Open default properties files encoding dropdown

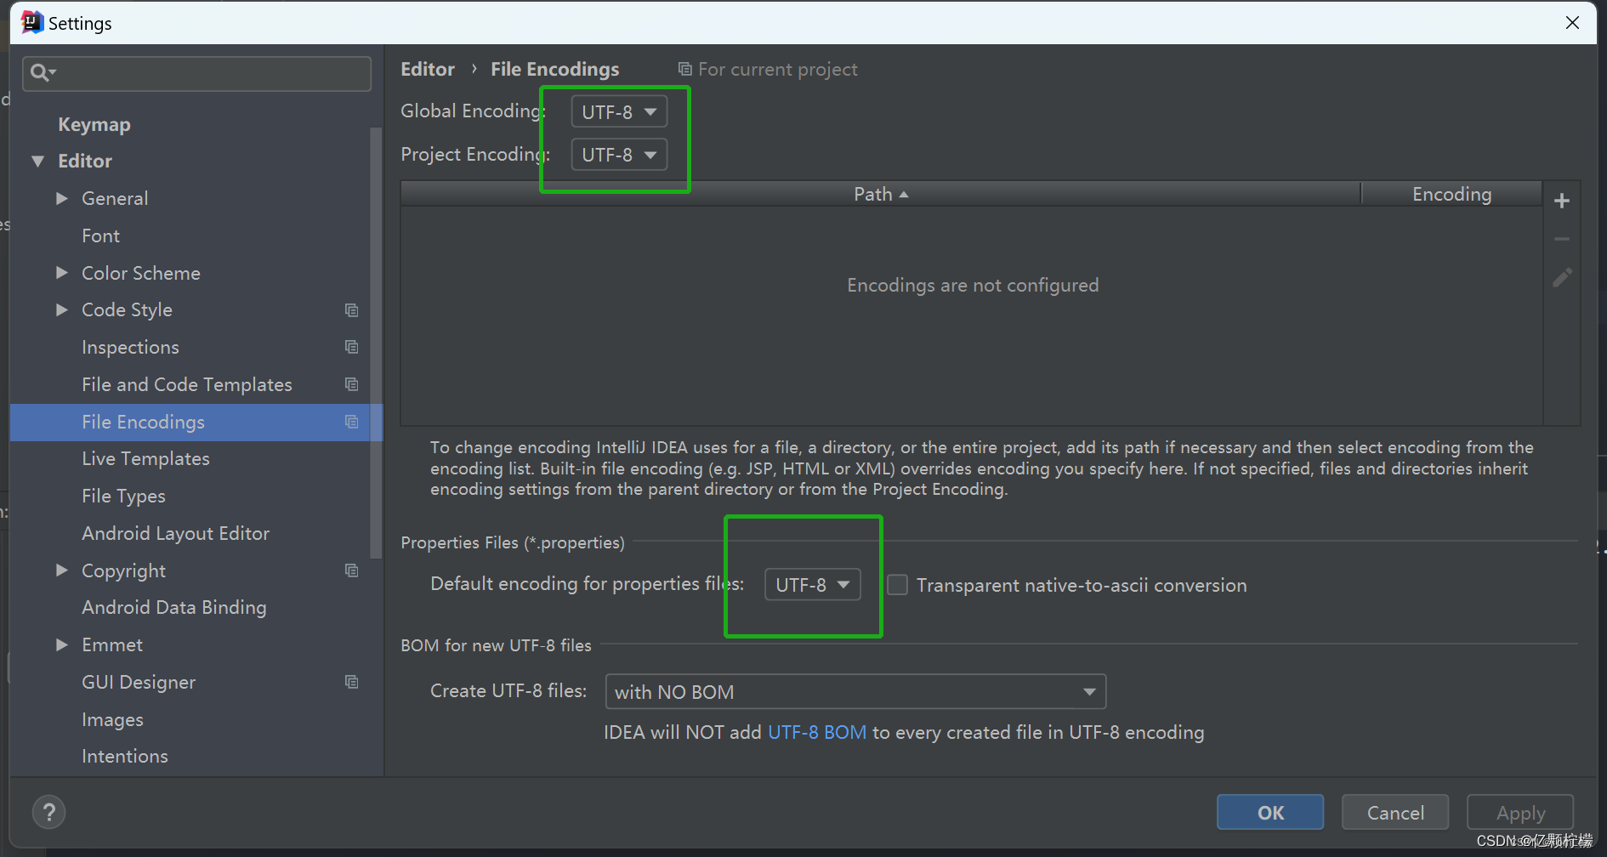(813, 585)
